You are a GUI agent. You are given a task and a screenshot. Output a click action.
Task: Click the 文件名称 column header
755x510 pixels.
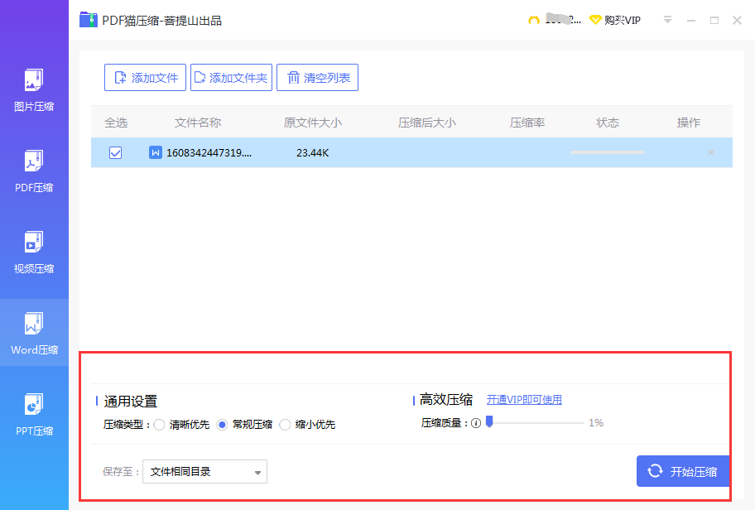198,123
